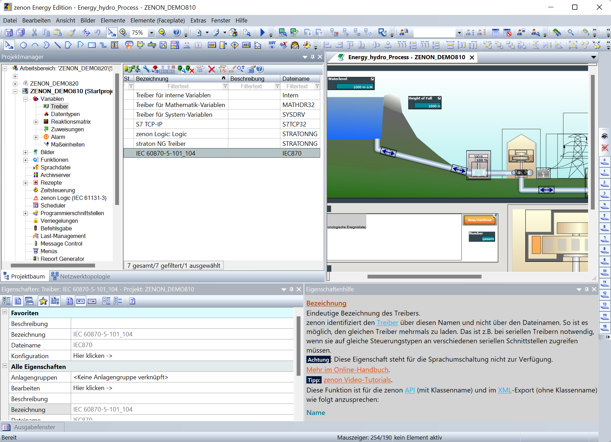Open the Extras menu
The image size is (611, 442).
198,20
